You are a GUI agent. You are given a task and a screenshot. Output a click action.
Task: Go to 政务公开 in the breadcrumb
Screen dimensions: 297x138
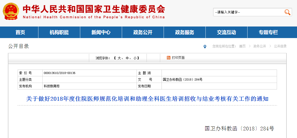(x=260, y=46)
